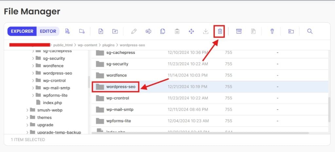
Task: Click the Move arrows icon
Action: (191, 31)
